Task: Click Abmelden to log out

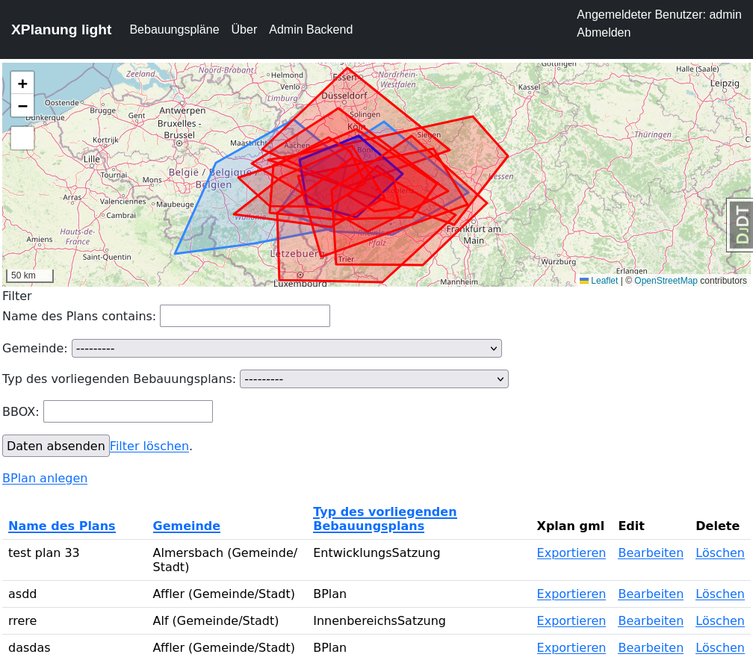Action: click(x=604, y=33)
